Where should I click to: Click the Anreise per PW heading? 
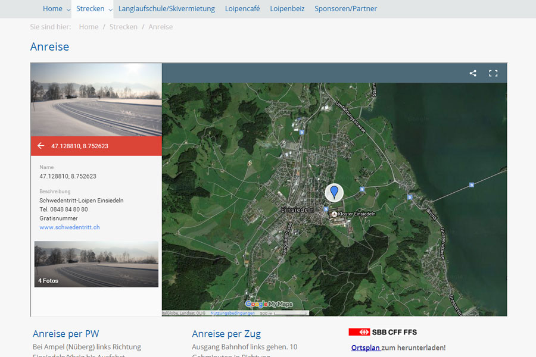coord(66,333)
